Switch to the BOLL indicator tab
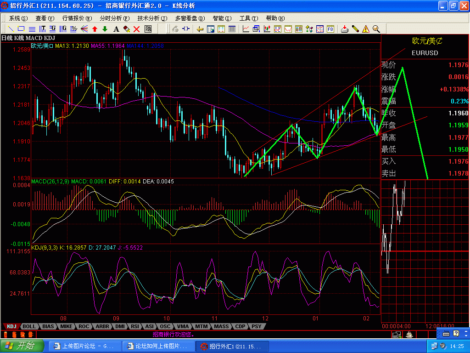 pyautogui.click(x=29, y=326)
